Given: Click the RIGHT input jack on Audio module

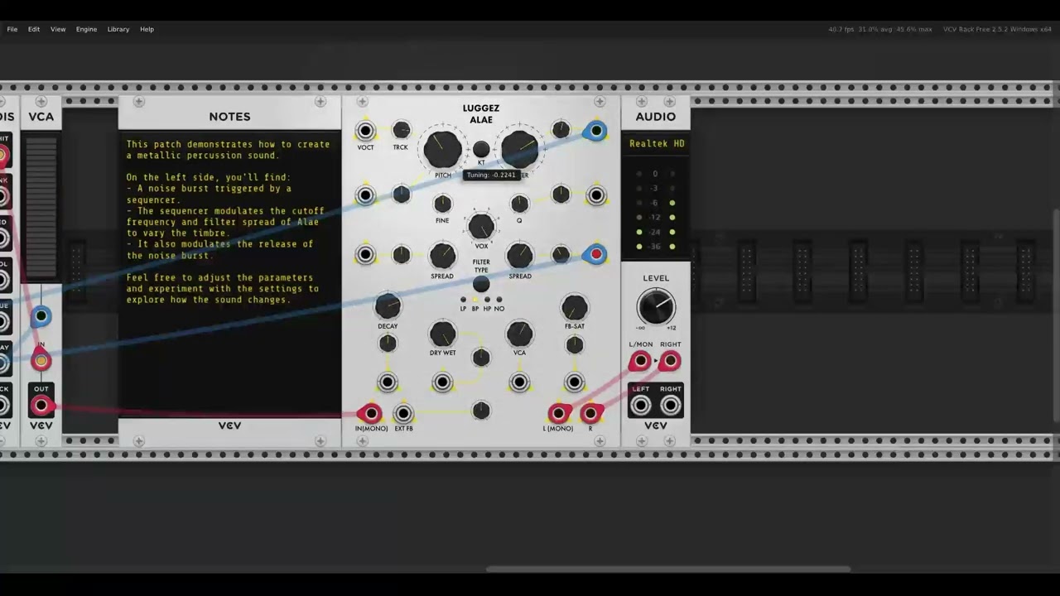Looking at the screenshot, I should point(671,362).
